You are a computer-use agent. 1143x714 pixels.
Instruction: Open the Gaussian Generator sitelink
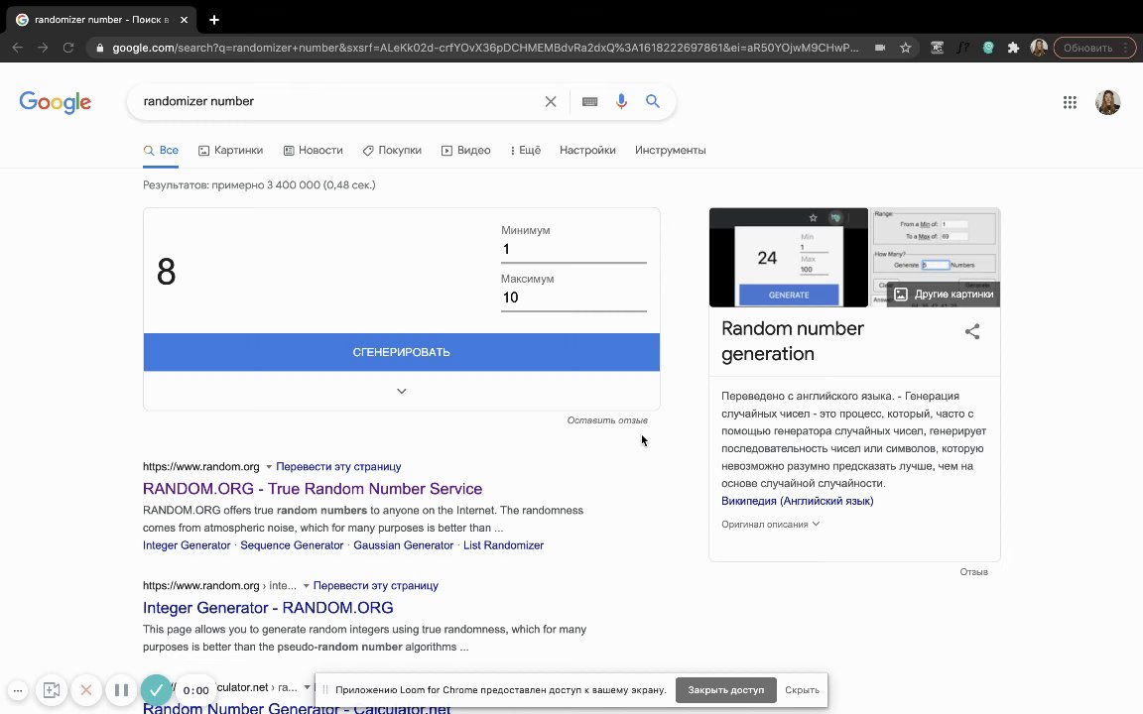point(403,545)
